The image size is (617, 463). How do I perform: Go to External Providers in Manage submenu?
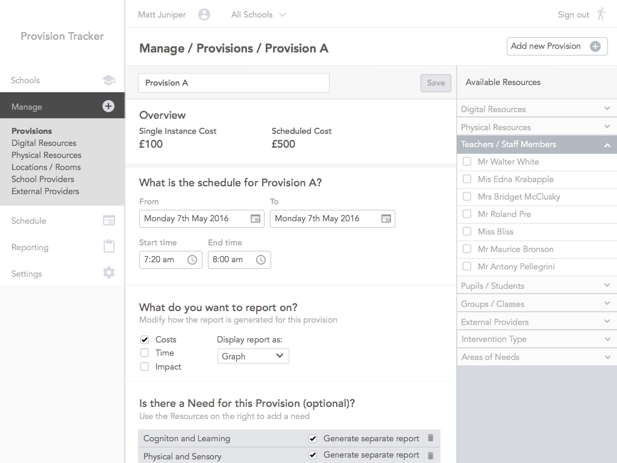pos(45,191)
